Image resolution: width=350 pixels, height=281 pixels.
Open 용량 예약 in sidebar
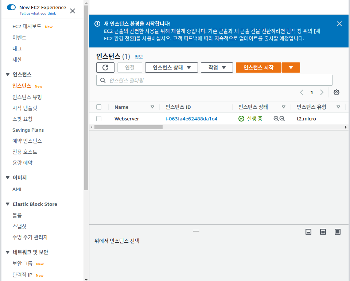pos(22,163)
